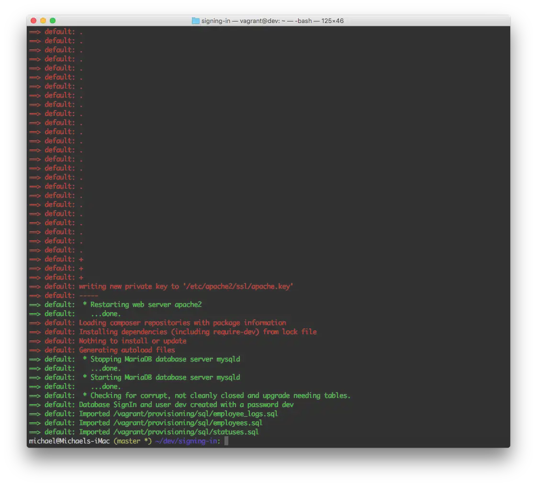Select the 'Generating autoload files' line
This screenshot has height=486, width=537.
[102, 350]
